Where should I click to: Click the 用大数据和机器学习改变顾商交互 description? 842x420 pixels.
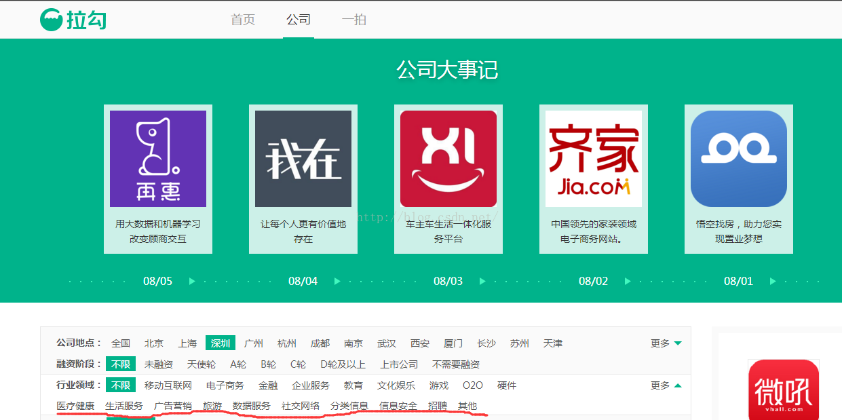(x=158, y=231)
